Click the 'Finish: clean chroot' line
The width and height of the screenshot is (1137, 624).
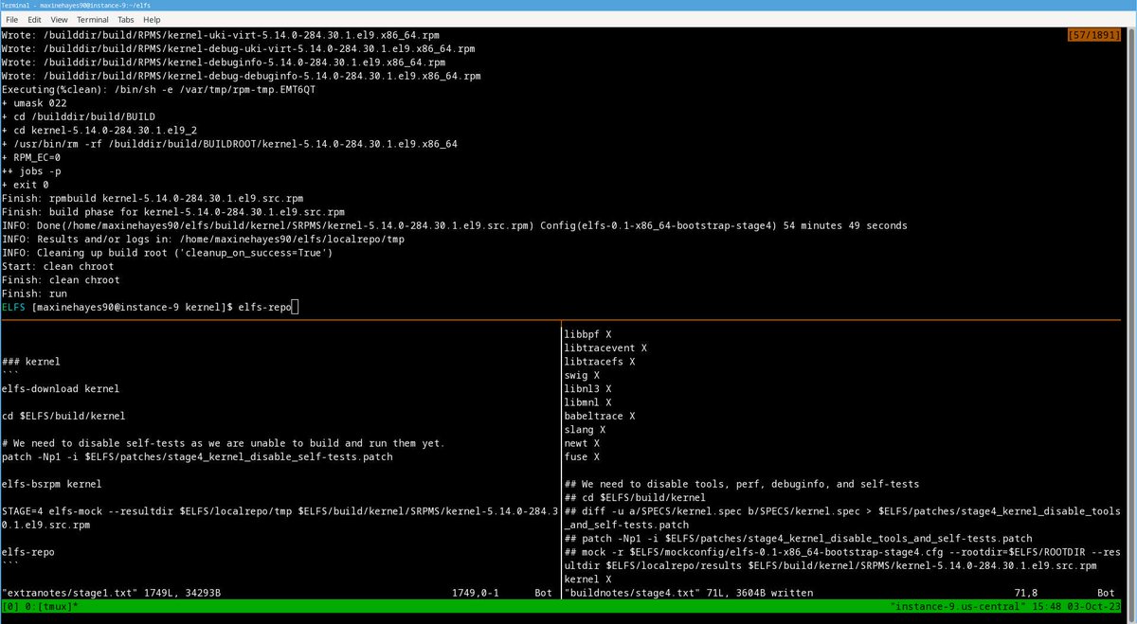click(x=61, y=280)
